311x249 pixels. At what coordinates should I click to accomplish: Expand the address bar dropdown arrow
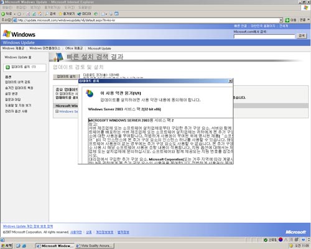pos(281,20)
